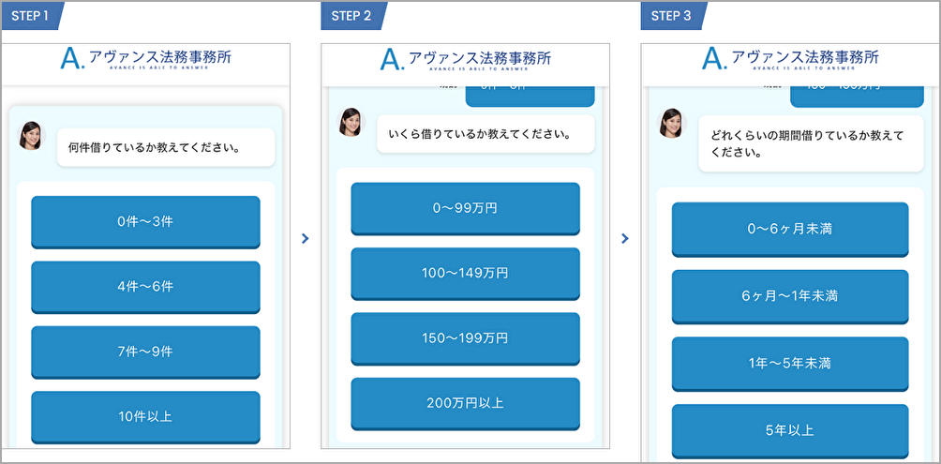Choose the 4件〜6件 answer button
Image resolution: width=941 pixels, height=464 pixels.
click(x=145, y=287)
